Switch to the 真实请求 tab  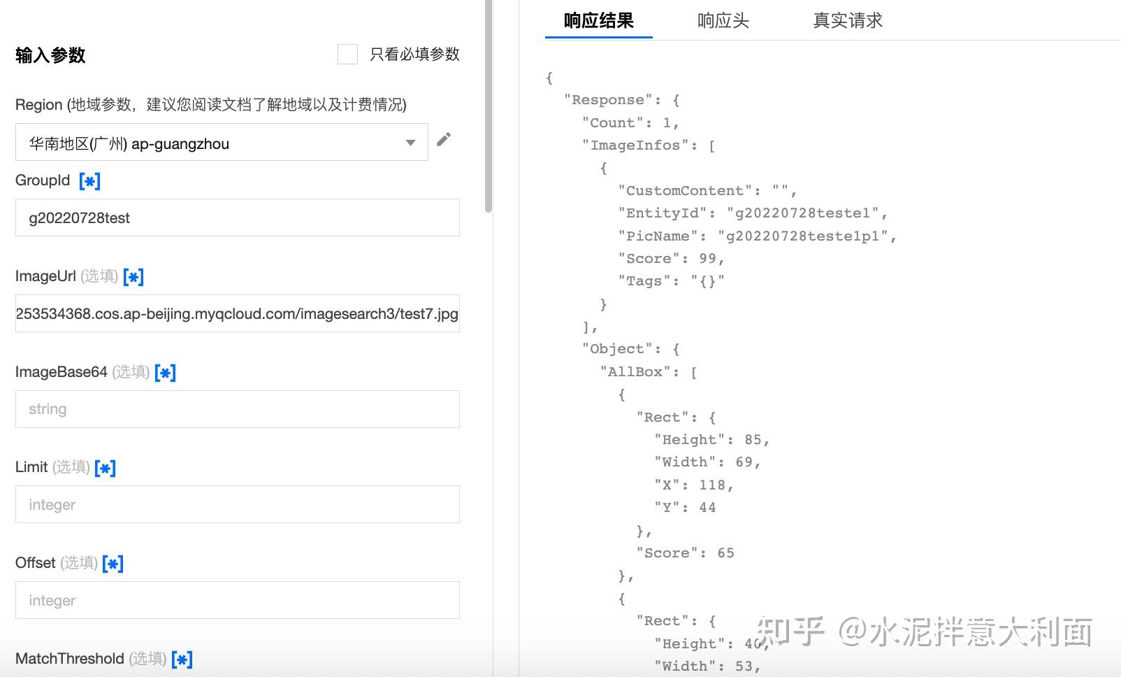point(848,20)
